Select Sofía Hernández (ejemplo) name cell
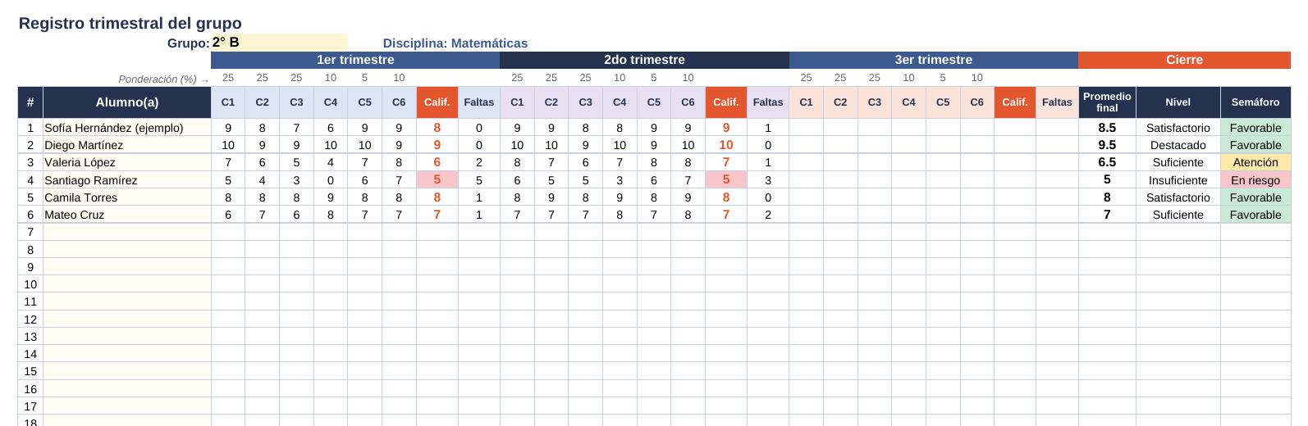The width and height of the screenshot is (1308, 426). pyautogui.click(x=127, y=128)
